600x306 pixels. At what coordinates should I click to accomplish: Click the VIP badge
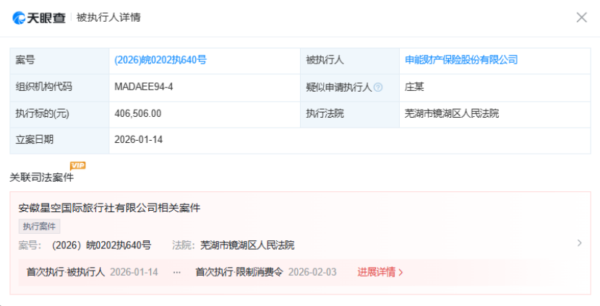coord(77,165)
